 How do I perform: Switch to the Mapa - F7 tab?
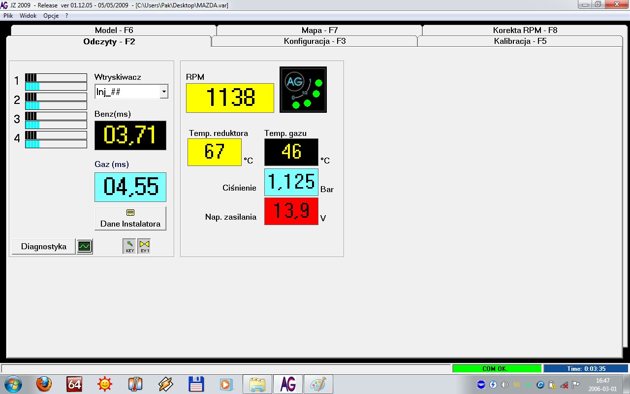319,30
